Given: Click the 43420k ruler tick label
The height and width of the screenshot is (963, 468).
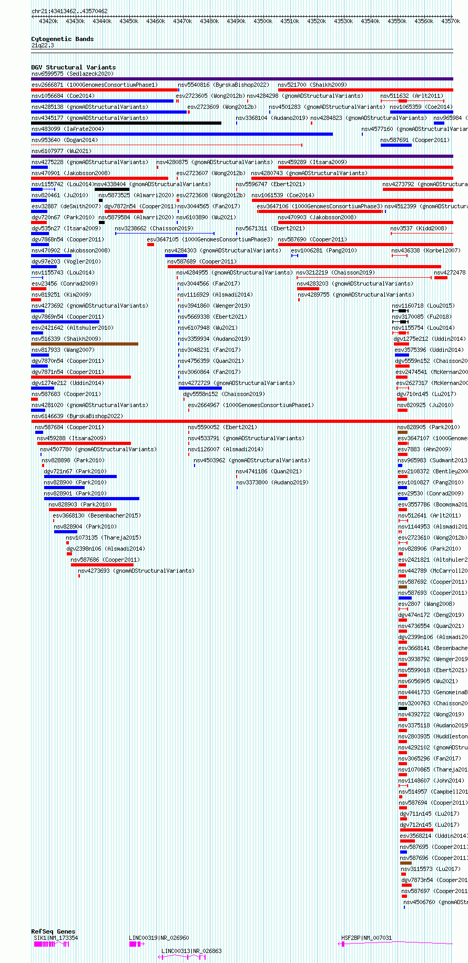Looking at the screenshot, I should [48, 22].
